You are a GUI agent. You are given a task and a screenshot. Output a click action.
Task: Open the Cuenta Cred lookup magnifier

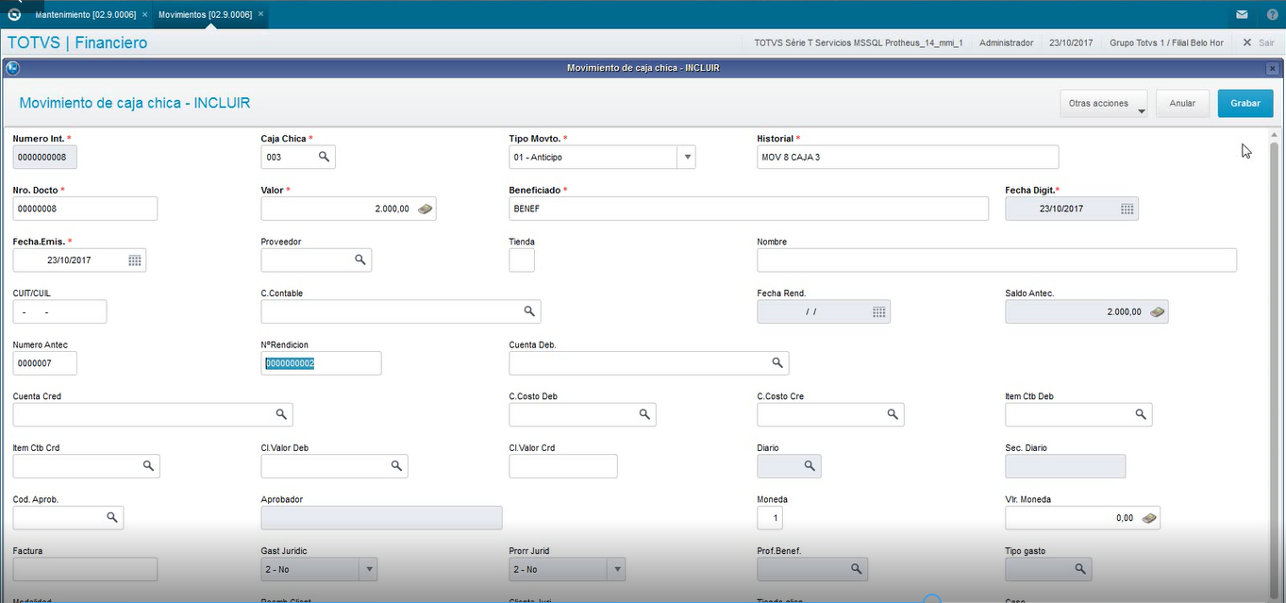(x=281, y=414)
